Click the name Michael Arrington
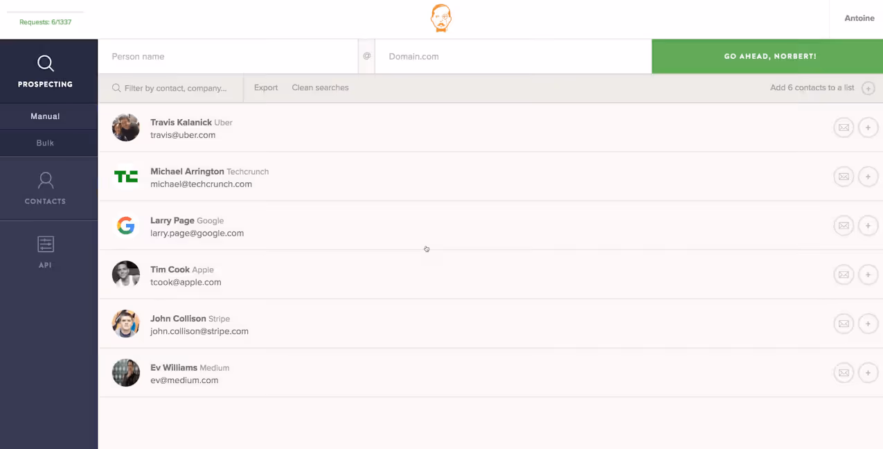The height and width of the screenshot is (449, 883). coord(187,171)
